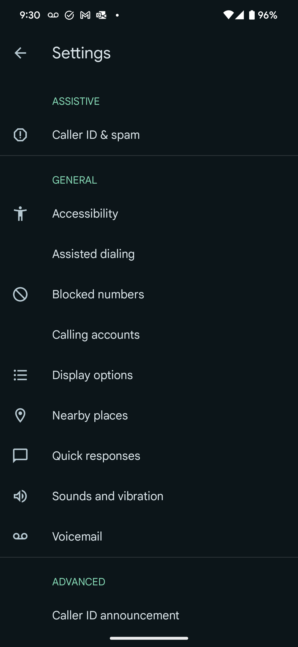Open Display options entry

149,375
